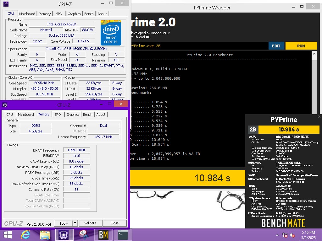Click the CPU-Z app icon in the Memory window title bar
The width and height of the screenshot is (322, 241).
pos(5,105)
